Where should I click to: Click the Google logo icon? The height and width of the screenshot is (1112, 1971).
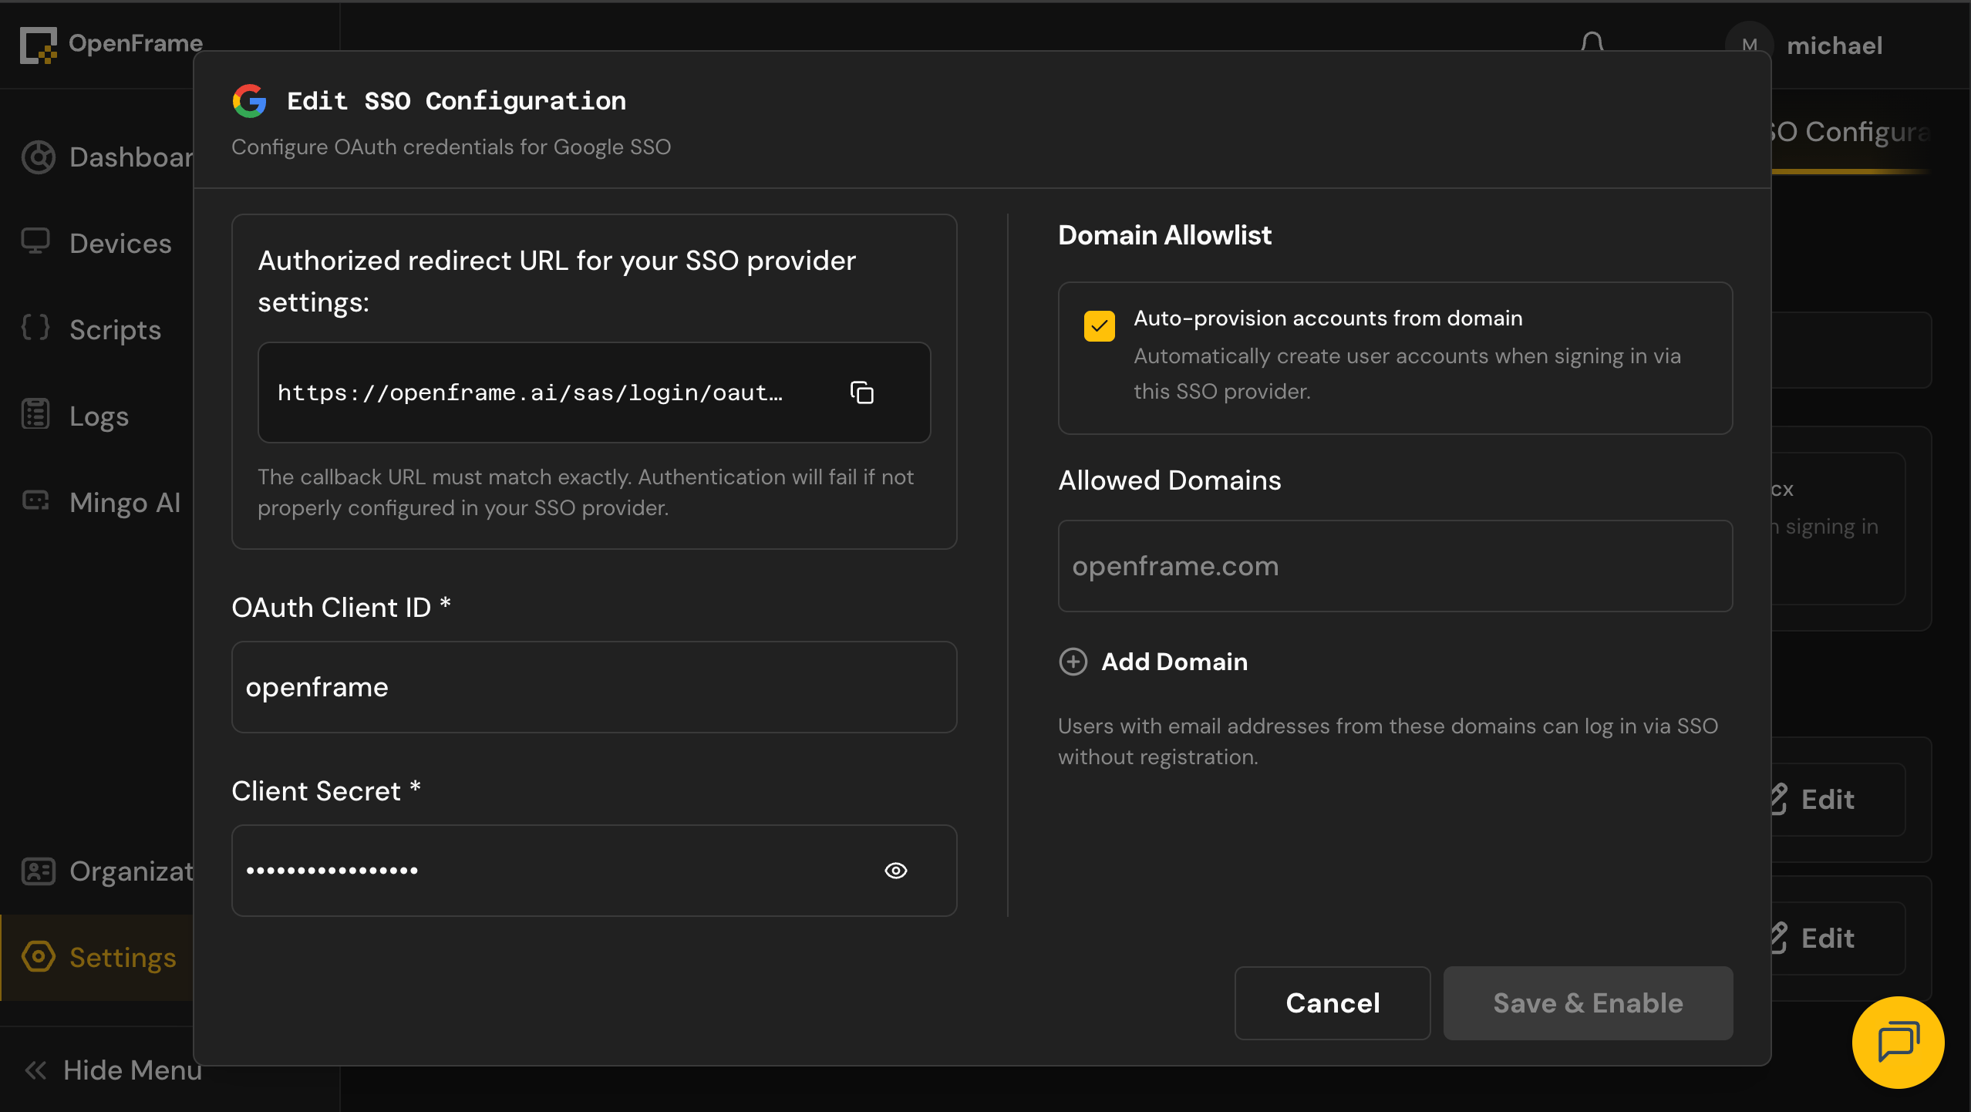[249, 101]
